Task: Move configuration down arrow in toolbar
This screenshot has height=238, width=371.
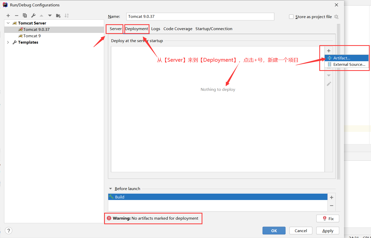Action: (x=50, y=16)
